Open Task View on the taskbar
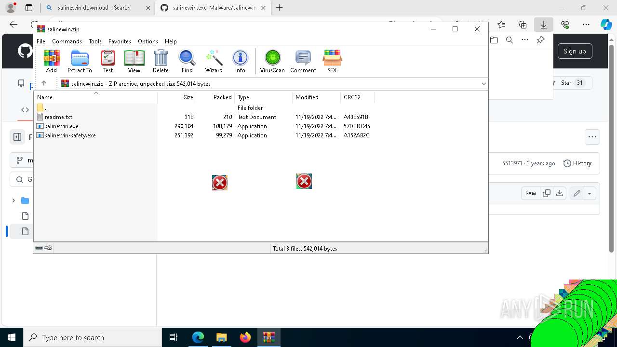The width and height of the screenshot is (617, 347). click(x=174, y=337)
